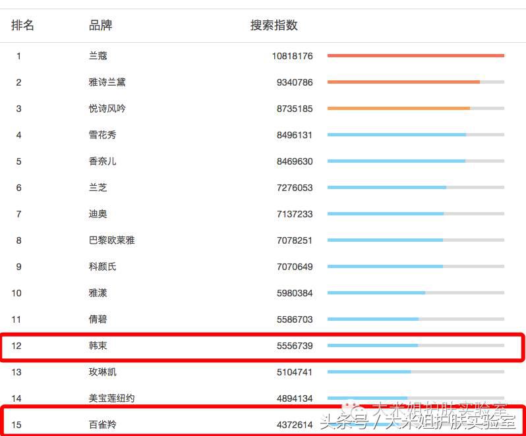
Task: Select the brand name 巴黎欧莱雅
Action: click(111, 240)
